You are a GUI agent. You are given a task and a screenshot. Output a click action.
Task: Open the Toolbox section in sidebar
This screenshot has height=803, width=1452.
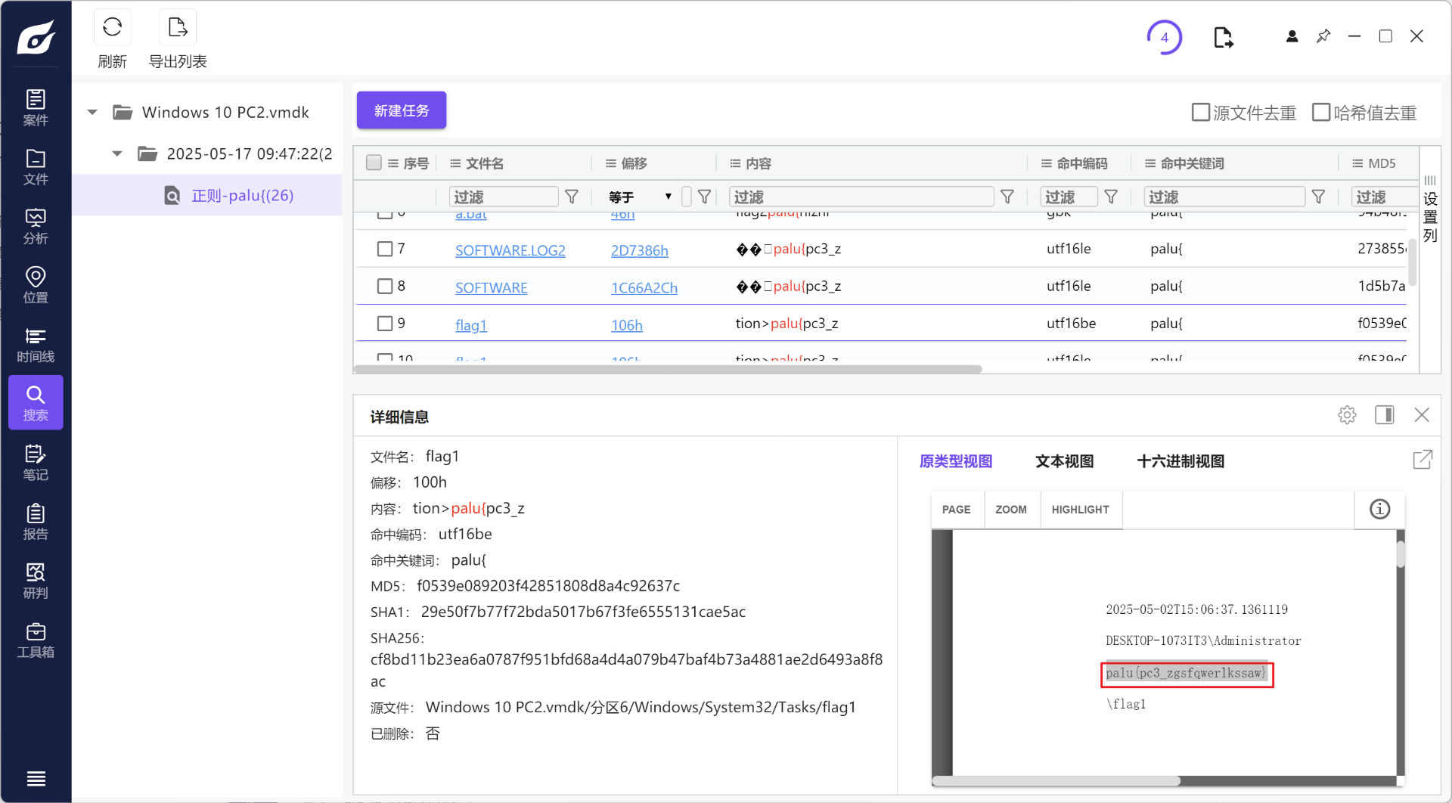click(36, 639)
